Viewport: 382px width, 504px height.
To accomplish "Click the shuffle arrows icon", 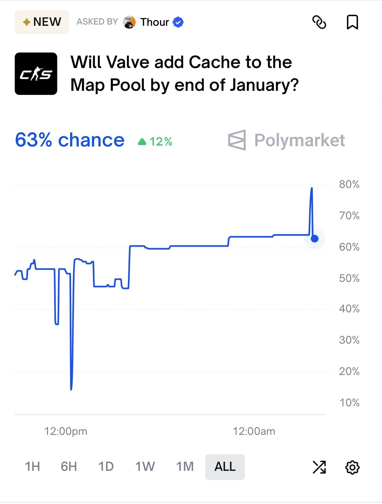I will click(x=319, y=467).
